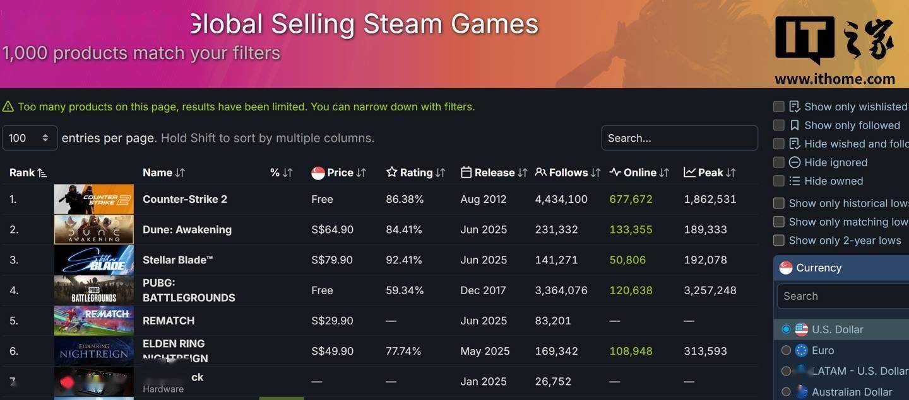The width and height of the screenshot is (909, 400).
Task: Click the Peak column chart icon
Action: point(689,173)
